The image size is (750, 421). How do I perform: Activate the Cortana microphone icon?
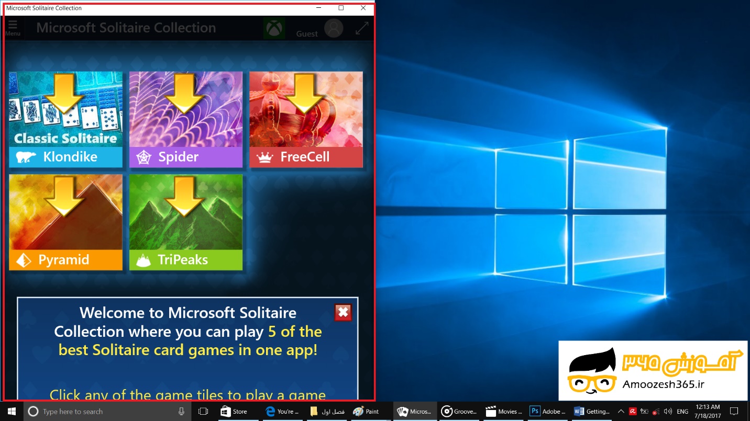pyautogui.click(x=181, y=412)
